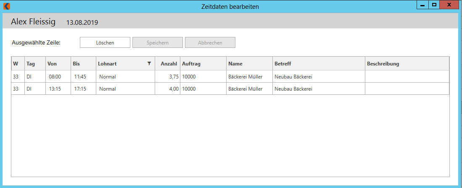Click the Abbrechen button

coord(210,43)
